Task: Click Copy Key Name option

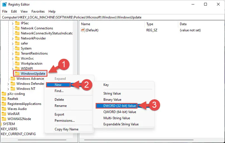Action: coord(66,129)
